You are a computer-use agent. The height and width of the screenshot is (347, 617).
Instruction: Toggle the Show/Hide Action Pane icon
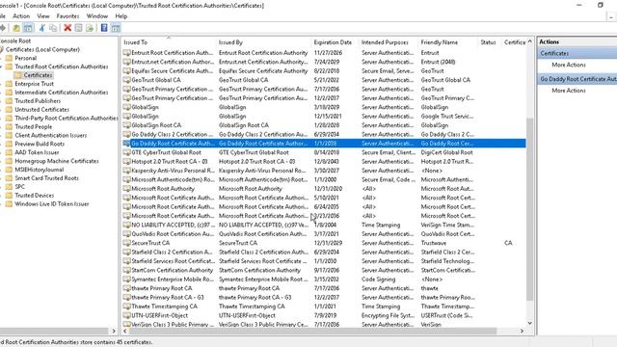pyautogui.click(x=116, y=28)
